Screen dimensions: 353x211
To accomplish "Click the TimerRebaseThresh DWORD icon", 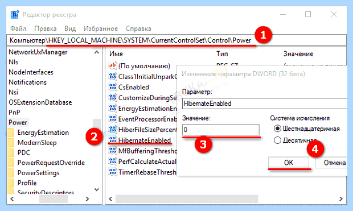I will pos(113,172).
